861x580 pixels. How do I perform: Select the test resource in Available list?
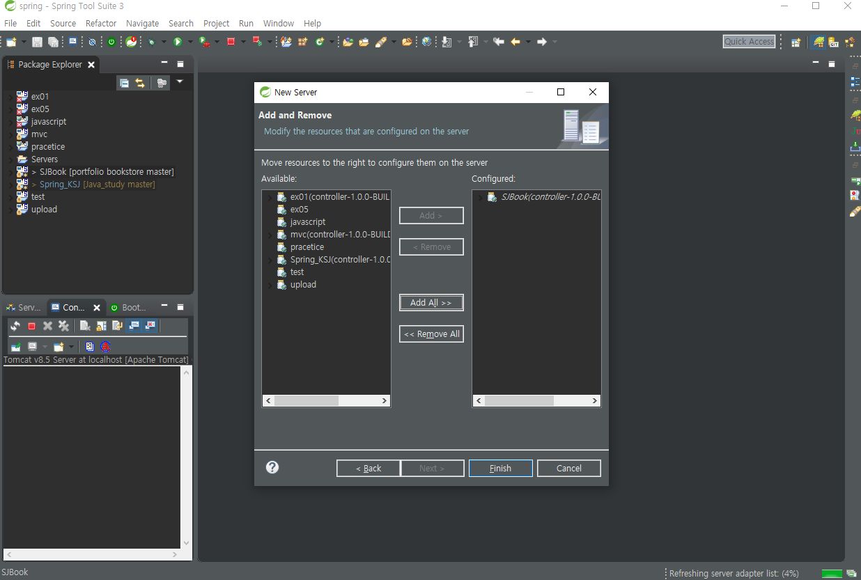[x=297, y=272]
